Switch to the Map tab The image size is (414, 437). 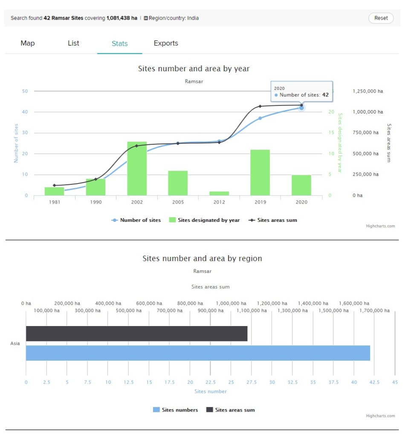(x=28, y=43)
